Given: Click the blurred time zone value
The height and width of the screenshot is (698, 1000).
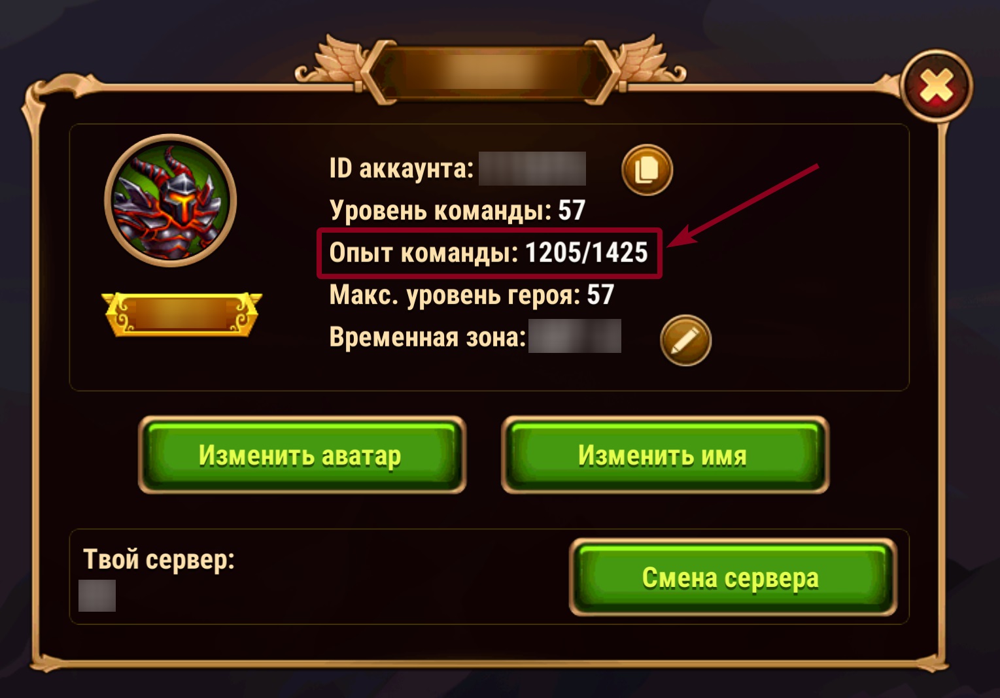Looking at the screenshot, I should coord(575,336).
